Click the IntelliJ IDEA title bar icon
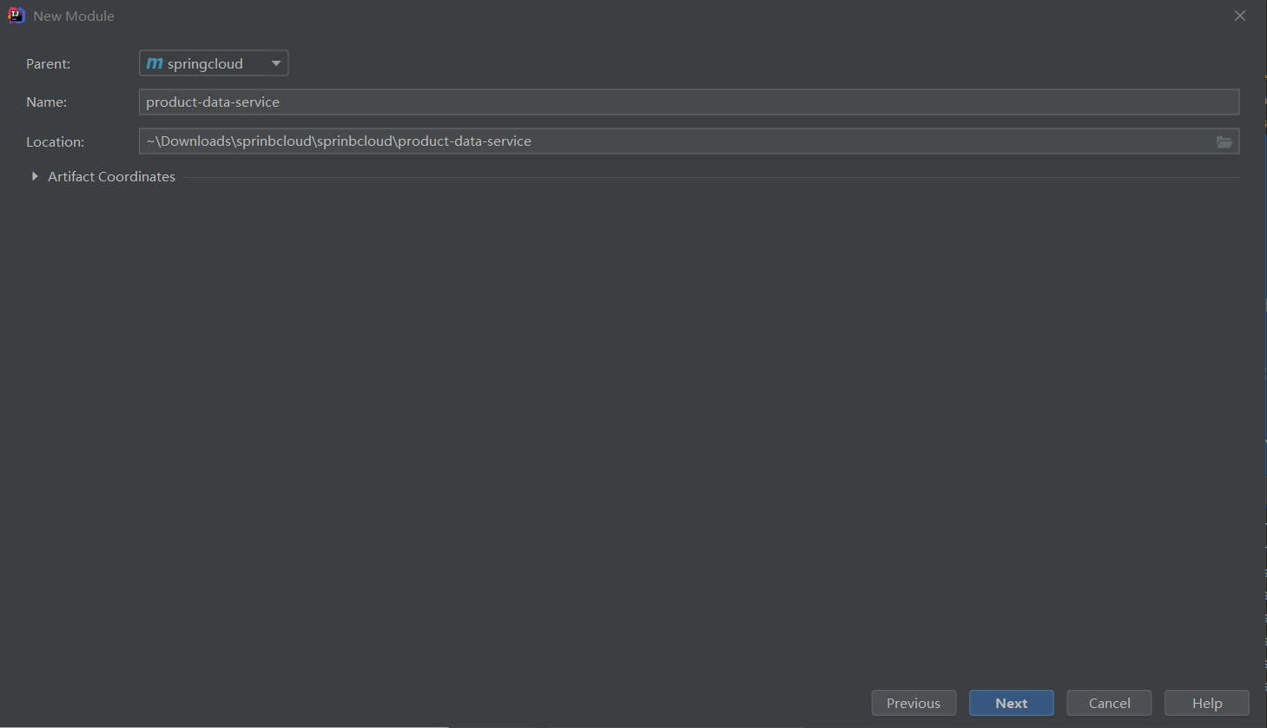Viewport: 1267px width, 728px height. pos(16,16)
